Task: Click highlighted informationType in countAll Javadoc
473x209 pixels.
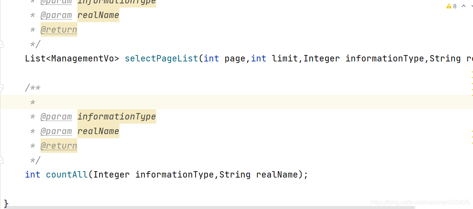Action: pos(117,116)
